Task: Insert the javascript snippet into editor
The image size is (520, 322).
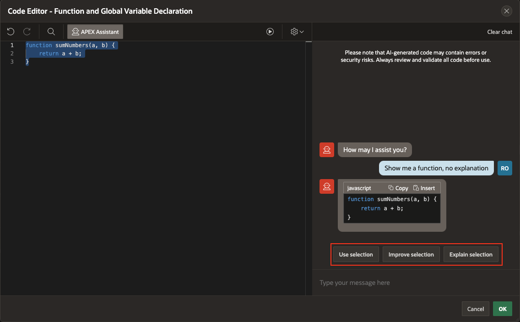Action: pyautogui.click(x=424, y=188)
